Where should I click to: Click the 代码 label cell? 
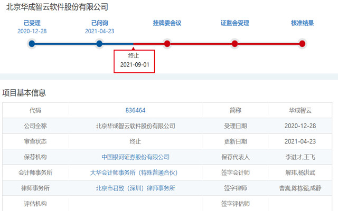[35, 110]
